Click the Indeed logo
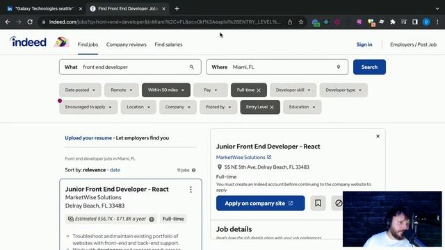 pyautogui.click(x=28, y=42)
